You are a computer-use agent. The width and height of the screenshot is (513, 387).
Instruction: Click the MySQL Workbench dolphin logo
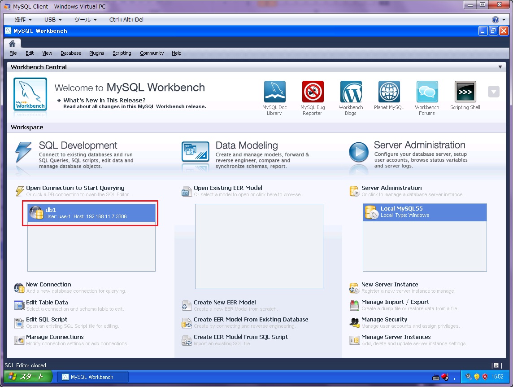click(x=30, y=94)
